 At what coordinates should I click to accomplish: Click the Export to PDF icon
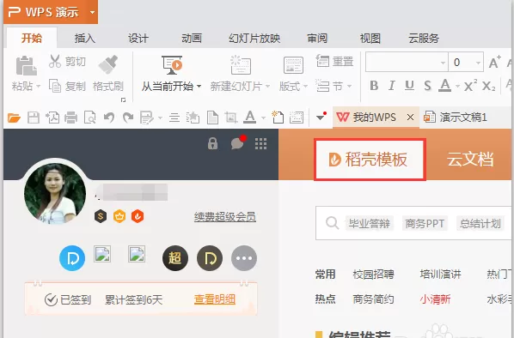[x=52, y=118]
